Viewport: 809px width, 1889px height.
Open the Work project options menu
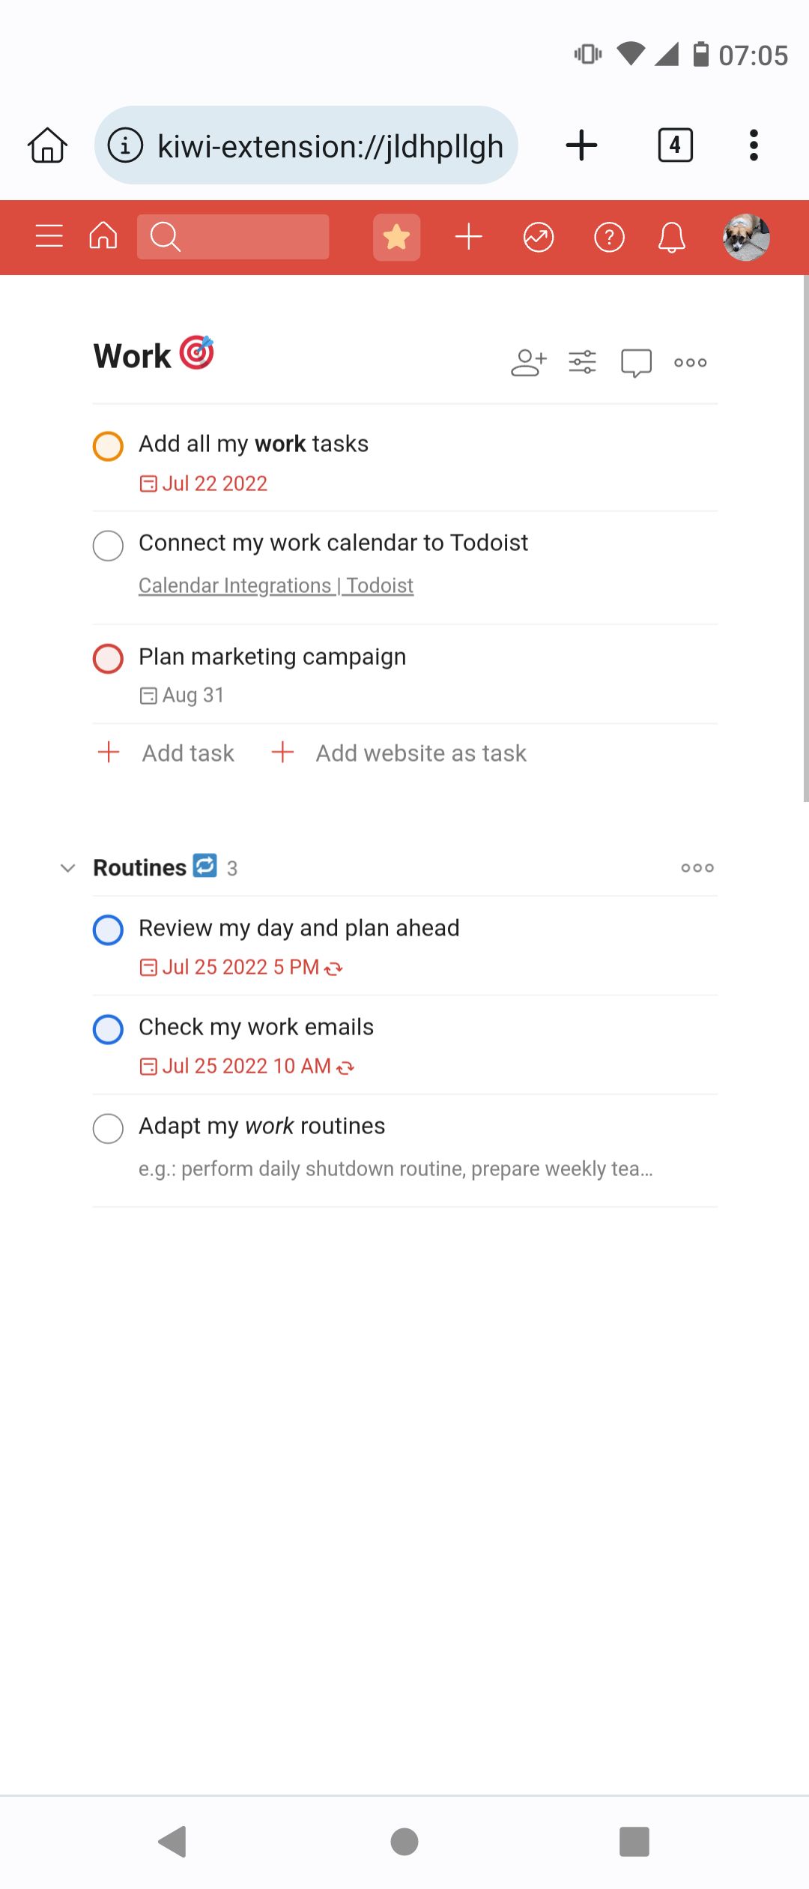(x=688, y=362)
